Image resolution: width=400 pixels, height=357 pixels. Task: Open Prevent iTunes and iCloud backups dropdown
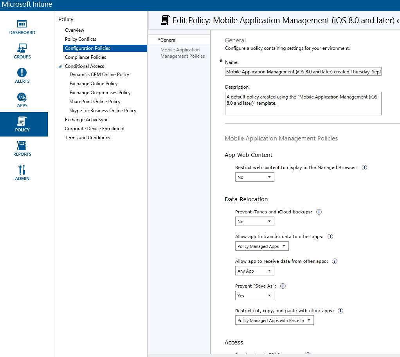[x=254, y=221]
